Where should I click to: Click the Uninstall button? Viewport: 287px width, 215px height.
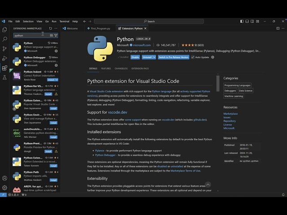147,57
